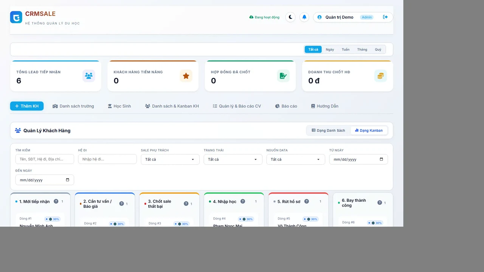The image size is (484, 272).
Task: Switch to Dạng Kanban view
Action: coord(369,130)
